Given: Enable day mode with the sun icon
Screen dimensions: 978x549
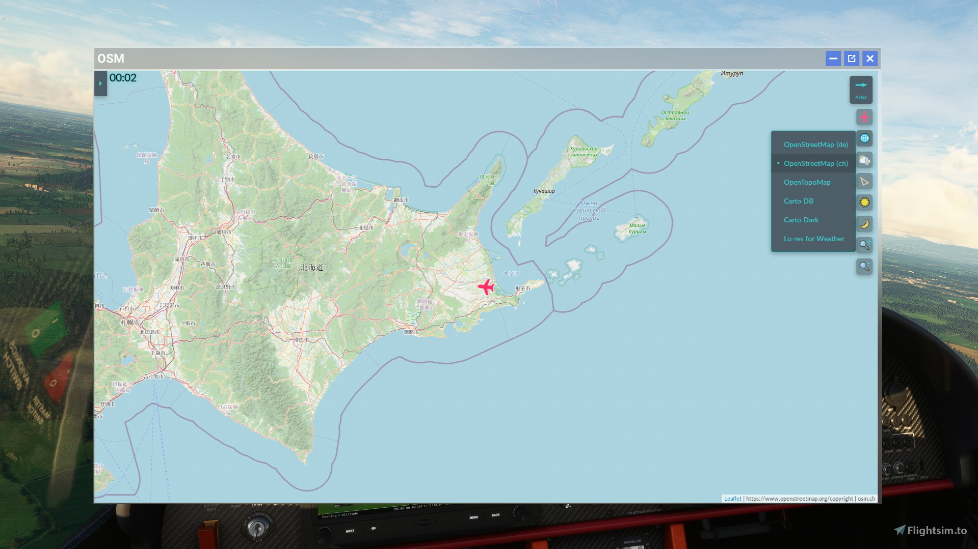Looking at the screenshot, I should pos(865,203).
